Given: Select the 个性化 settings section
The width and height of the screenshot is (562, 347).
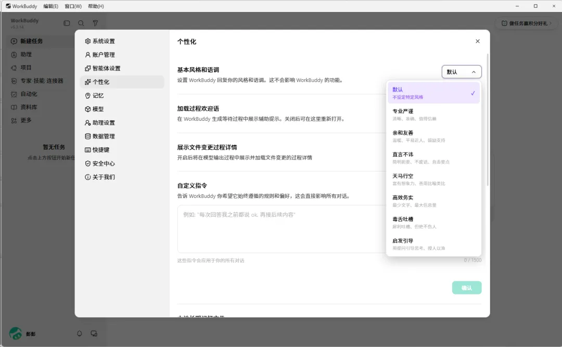Looking at the screenshot, I should pyautogui.click(x=122, y=82).
